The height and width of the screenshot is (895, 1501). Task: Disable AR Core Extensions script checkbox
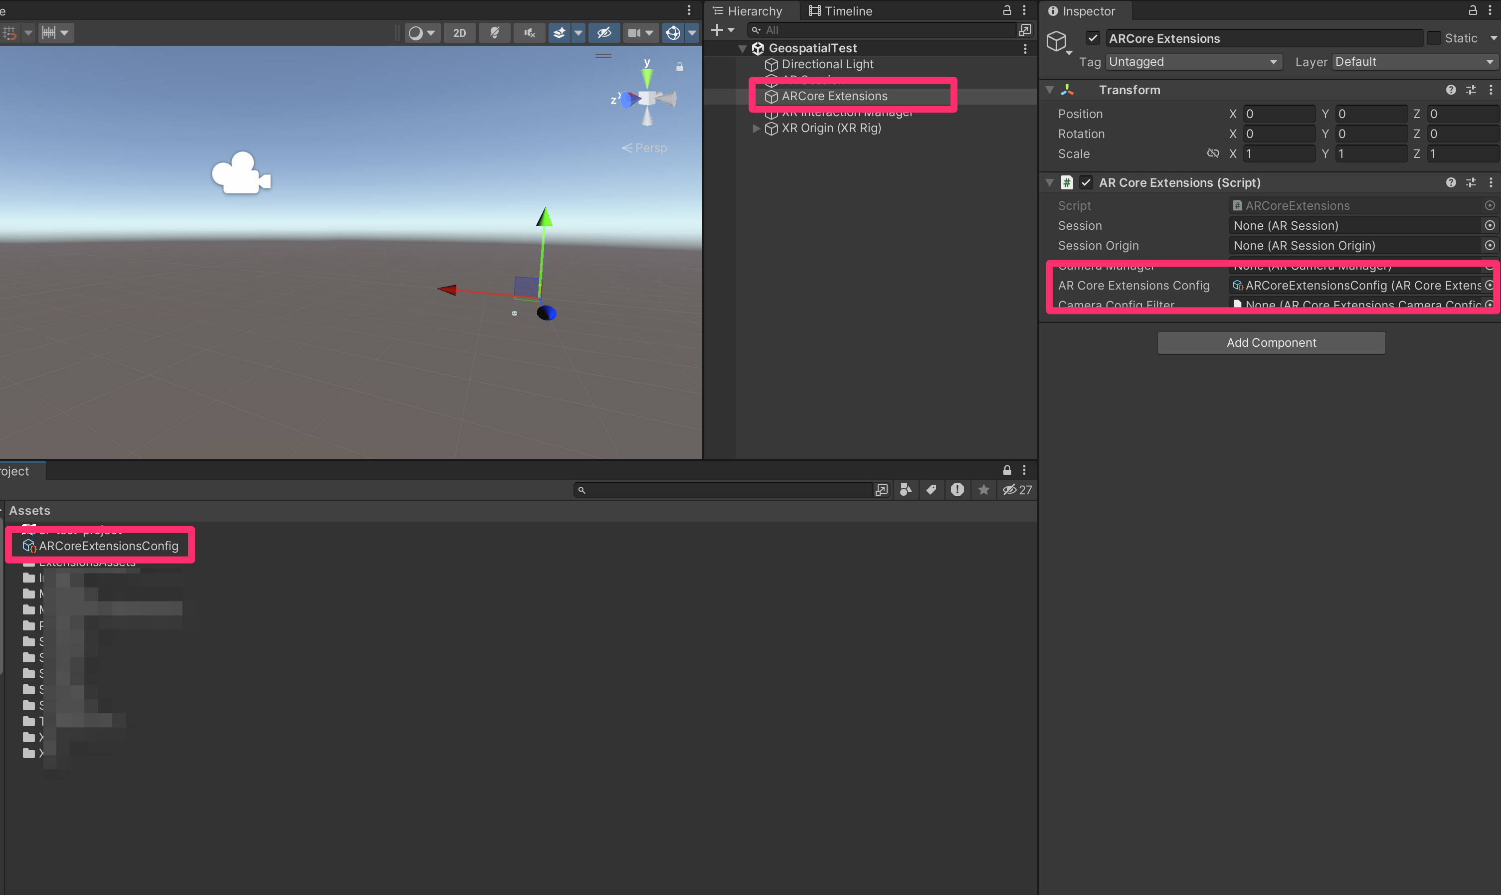coord(1087,183)
